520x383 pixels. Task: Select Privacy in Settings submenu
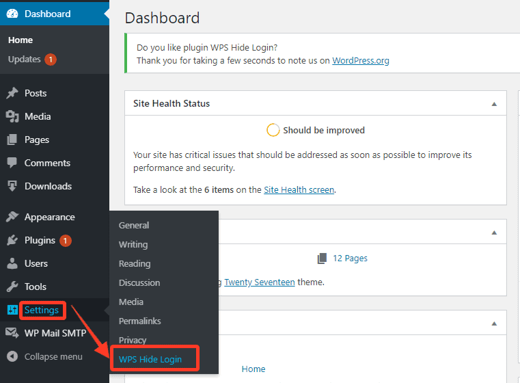[x=133, y=340]
